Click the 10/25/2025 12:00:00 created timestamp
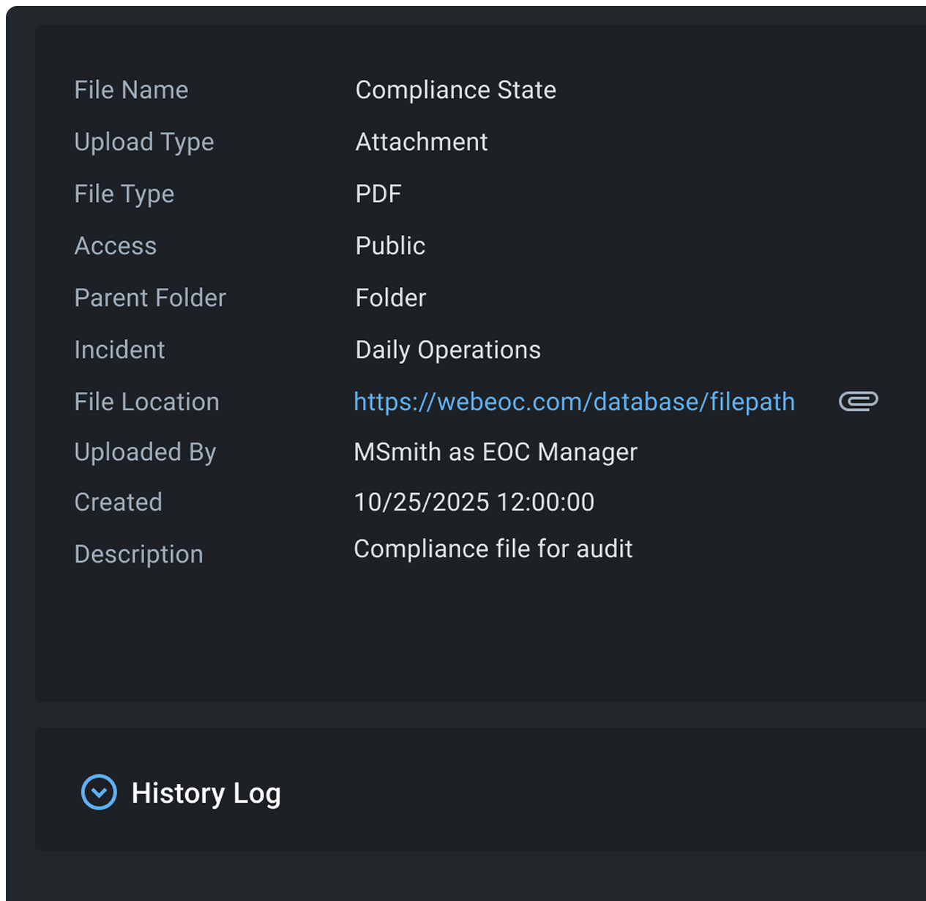The image size is (926, 901). (x=474, y=503)
